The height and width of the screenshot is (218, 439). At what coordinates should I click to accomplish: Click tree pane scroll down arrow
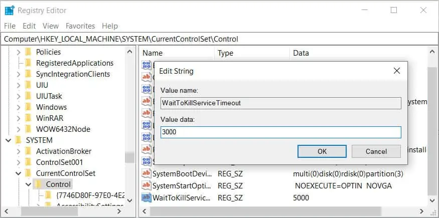click(129, 200)
